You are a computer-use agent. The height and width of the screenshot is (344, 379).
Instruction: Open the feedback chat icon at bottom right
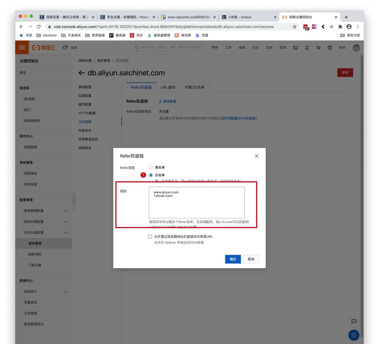click(354, 322)
